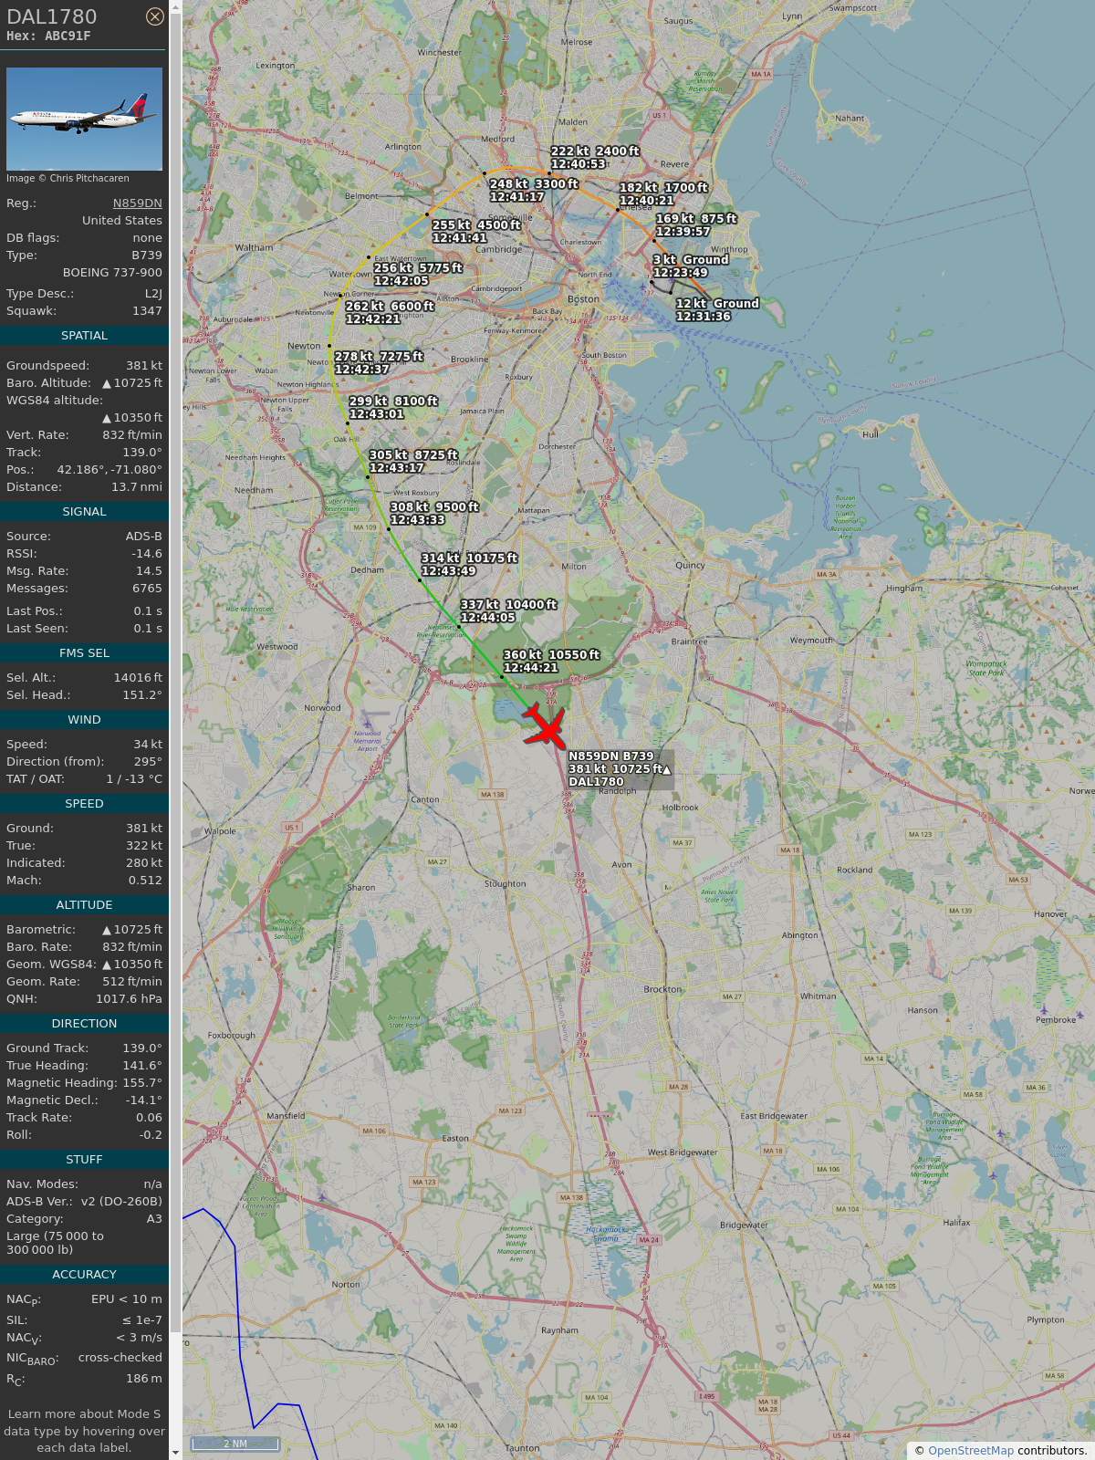Open the OpenStreetMap contributors link

[971, 1450]
